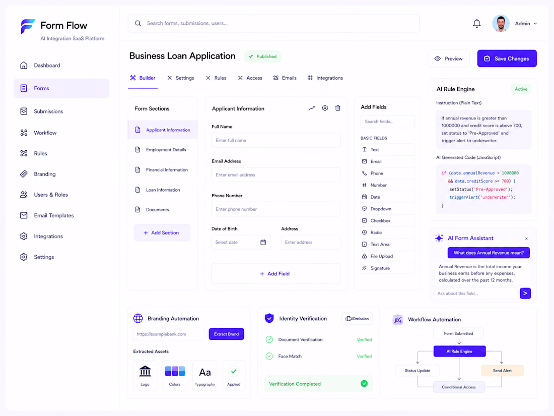Switch to the Rules tab
Screen dimensions: 554x416
pos(216,78)
